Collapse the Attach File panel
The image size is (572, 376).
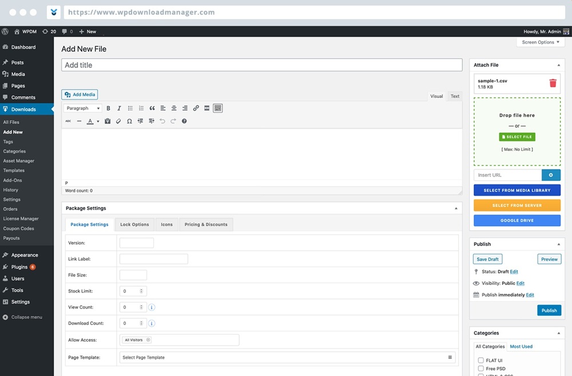pos(558,65)
